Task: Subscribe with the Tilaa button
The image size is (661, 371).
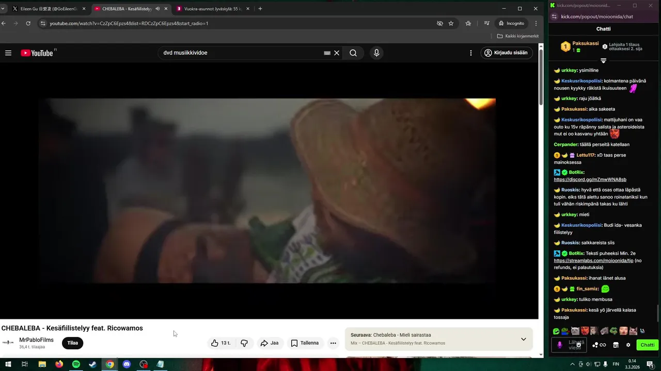Action: 72,343
